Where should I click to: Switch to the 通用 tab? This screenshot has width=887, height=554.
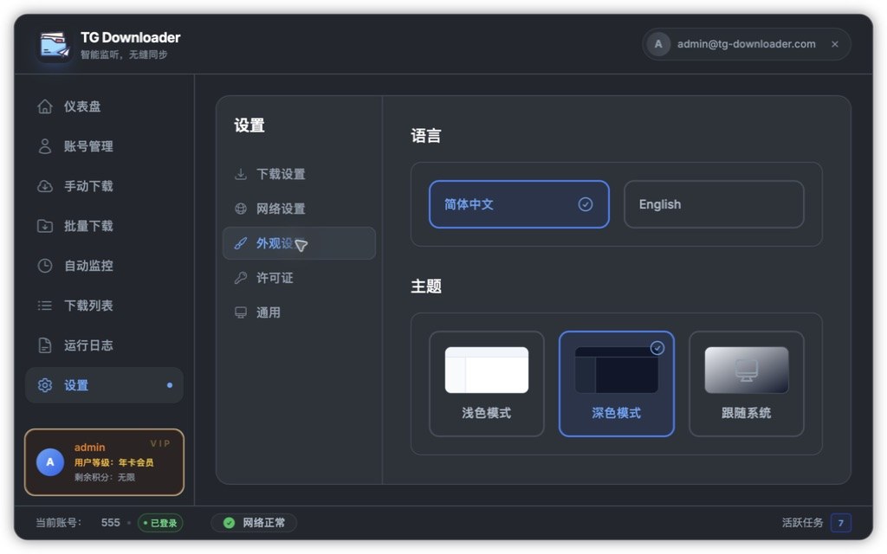tap(299, 312)
